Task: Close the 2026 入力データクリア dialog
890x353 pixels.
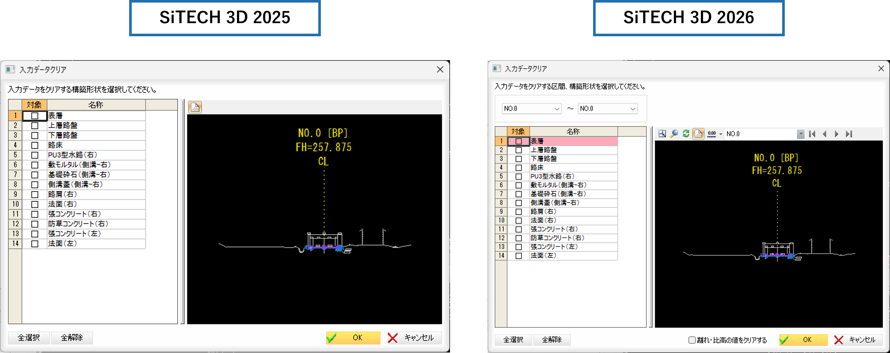Action: (x=881, y=69)
